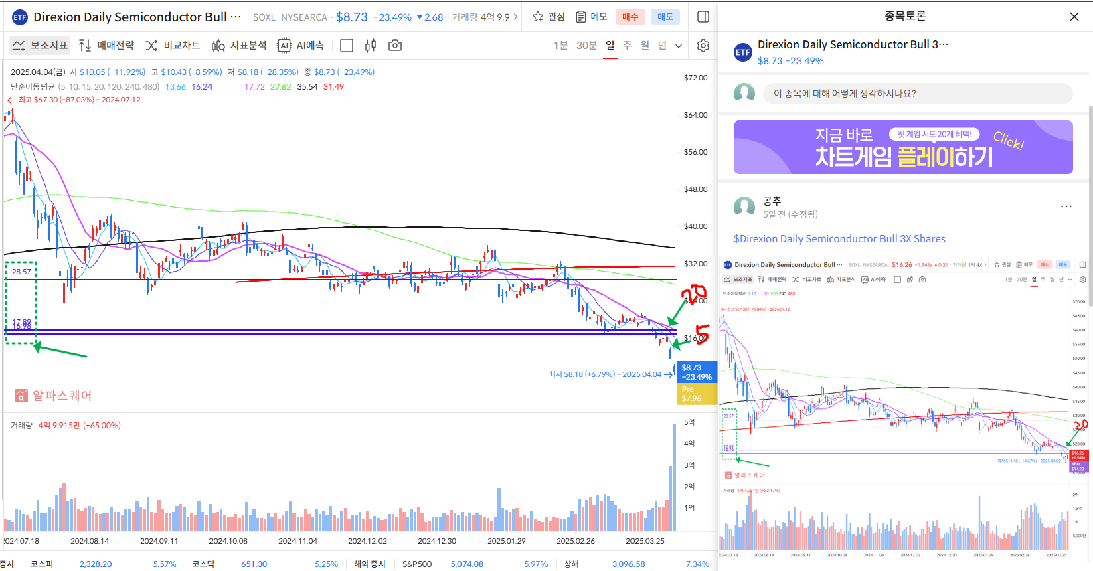Open 매매전략 trading strategy tool
This screenshot has height=571, width=1093.
[106, 46]
